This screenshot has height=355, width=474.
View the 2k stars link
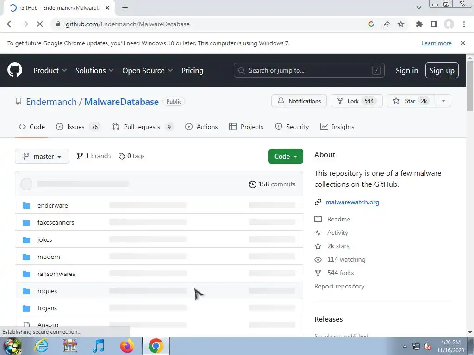332,246
